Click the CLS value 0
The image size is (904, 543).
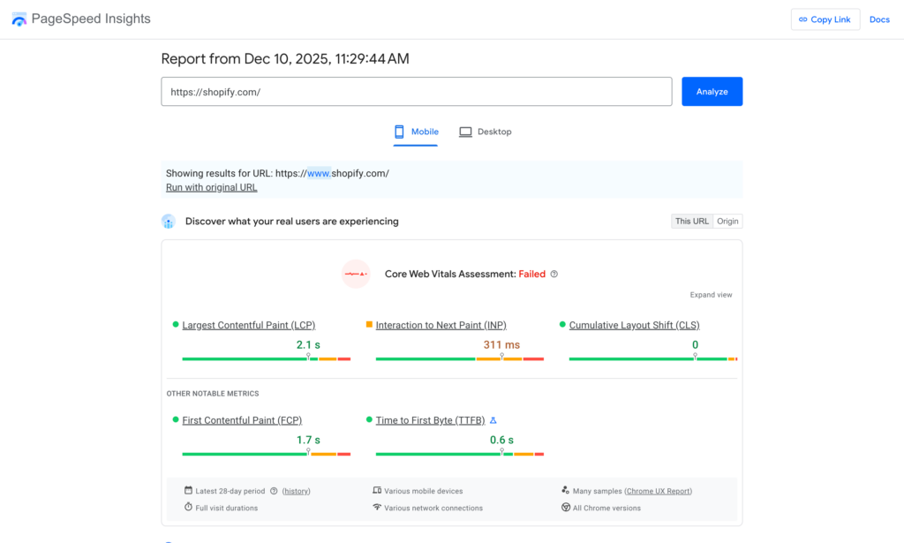[696, 344]
